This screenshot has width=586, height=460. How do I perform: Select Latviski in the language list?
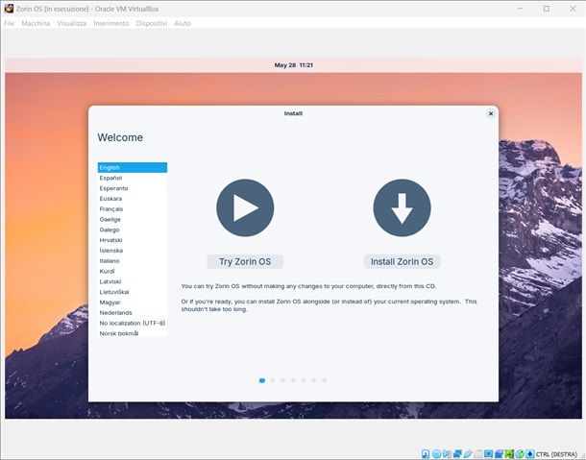coord(133,281)
